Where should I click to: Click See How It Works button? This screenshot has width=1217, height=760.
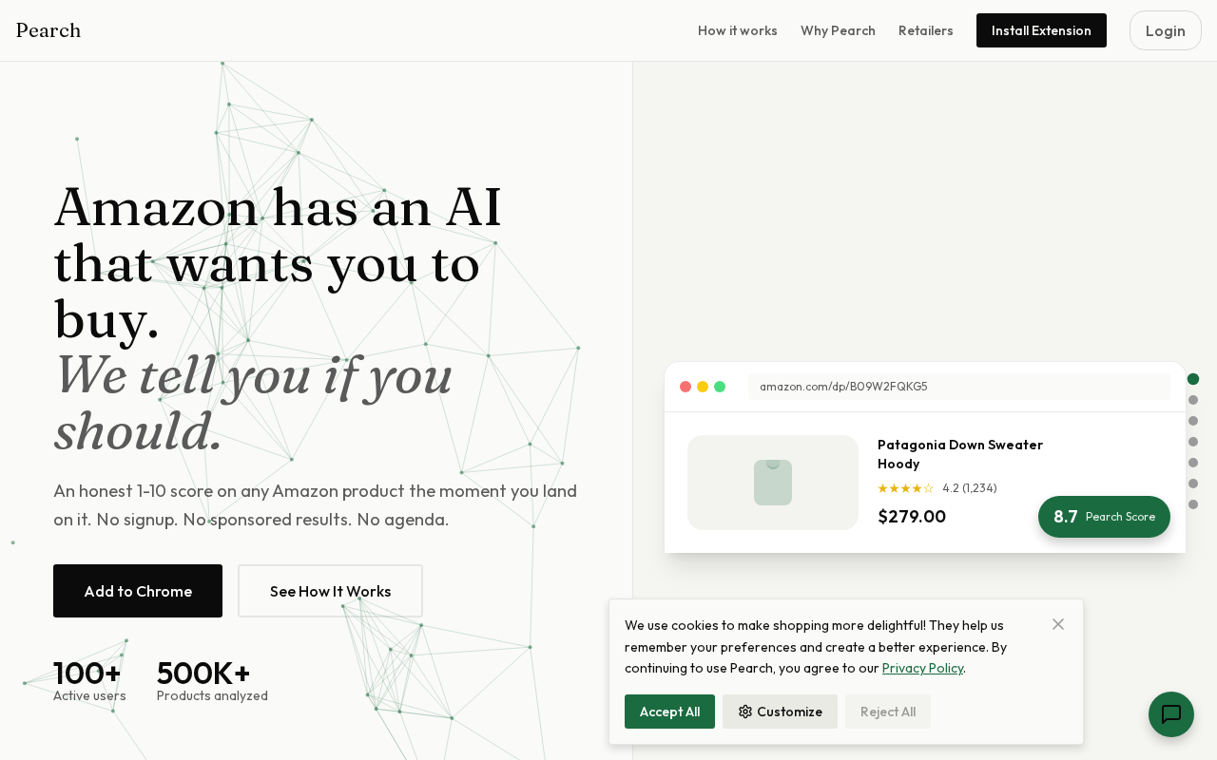tap(330, 591)
